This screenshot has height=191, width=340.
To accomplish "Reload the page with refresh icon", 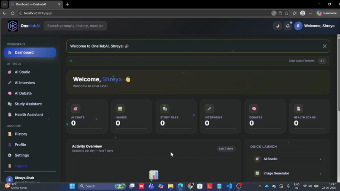I will tap(13, 13).
